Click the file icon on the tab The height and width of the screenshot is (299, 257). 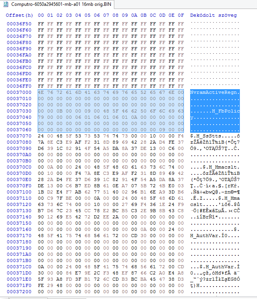pyautogui.click(x=6, y=4)
